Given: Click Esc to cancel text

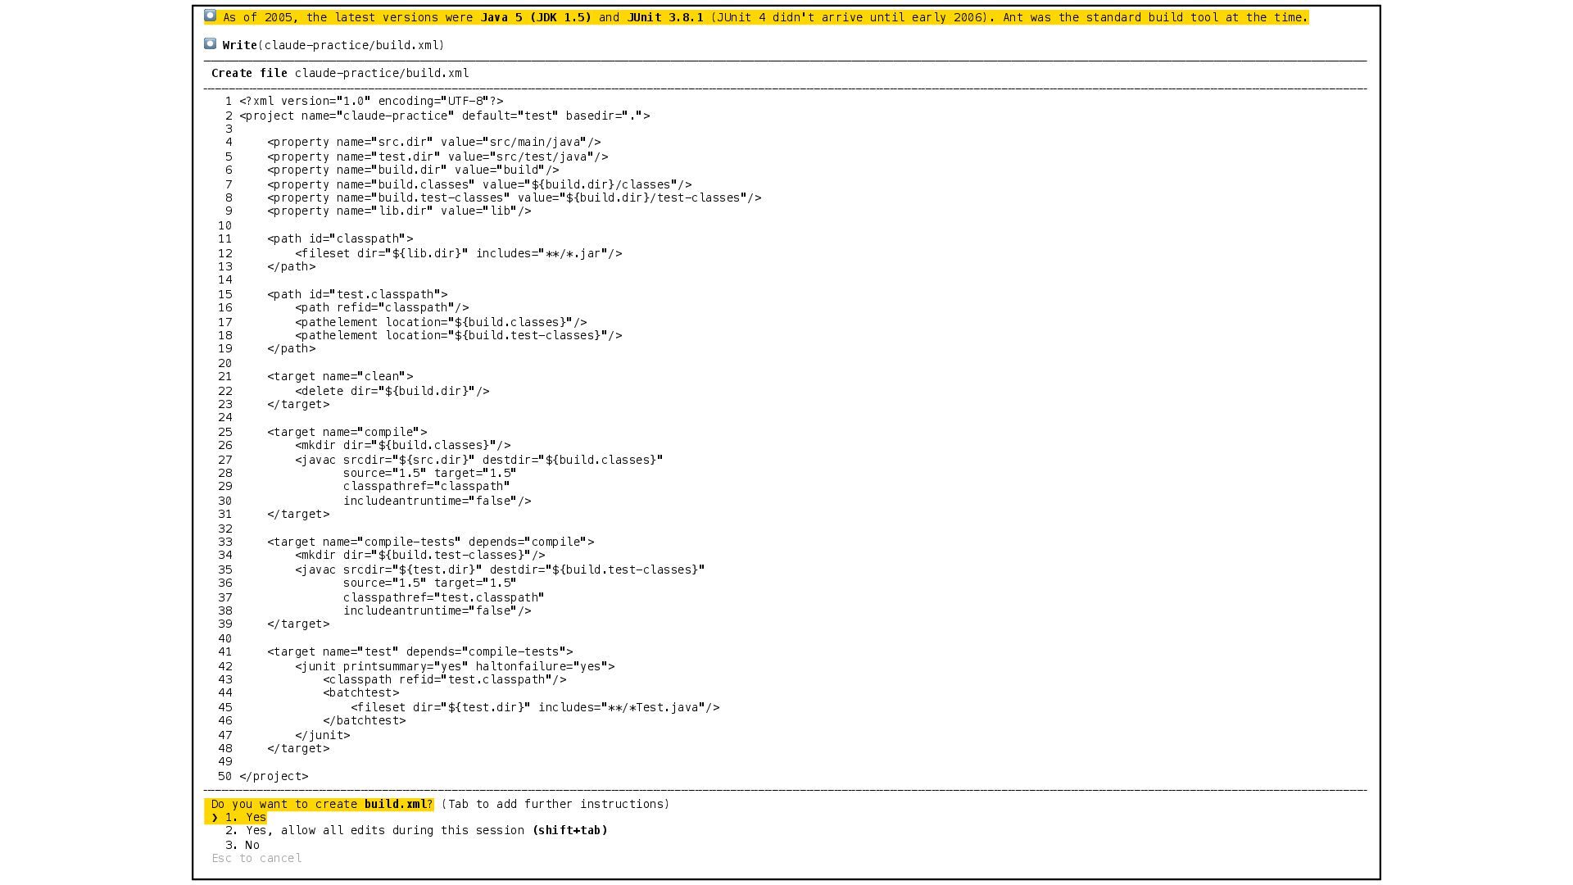Looking at the screenshot, I should tap(256, 858).
